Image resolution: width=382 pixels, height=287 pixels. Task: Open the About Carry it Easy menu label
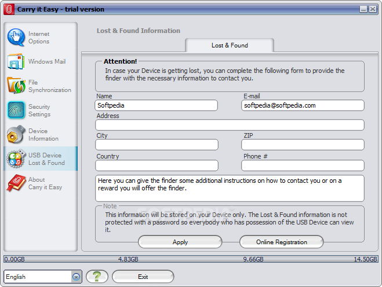45,183
